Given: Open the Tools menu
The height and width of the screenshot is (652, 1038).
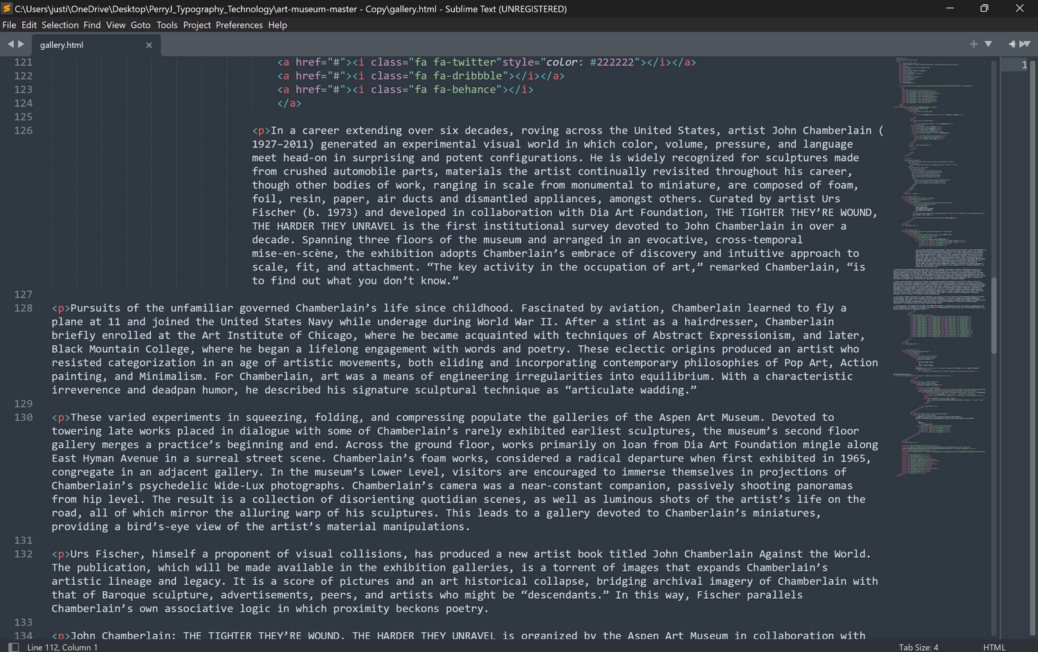Looking at the screenshot, I should [x=167, y=25].
